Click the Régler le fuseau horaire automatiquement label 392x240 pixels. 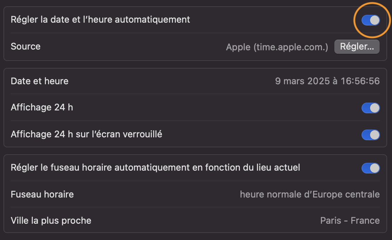point(155,167)
